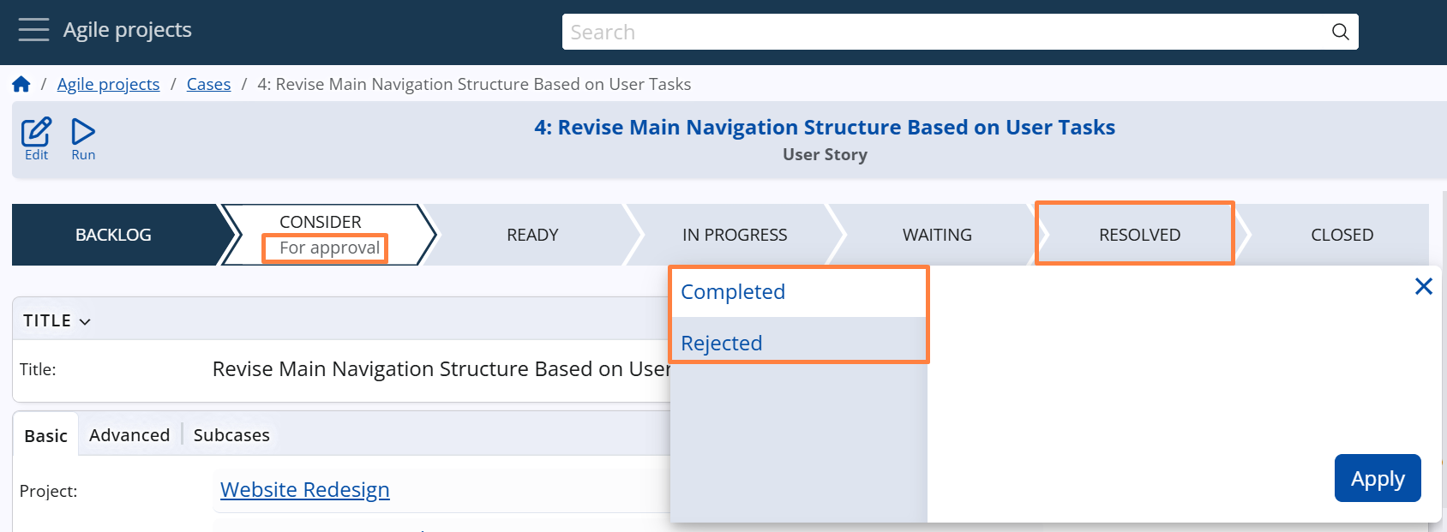Select Completed in the resolution list

[x=733, y=292]
